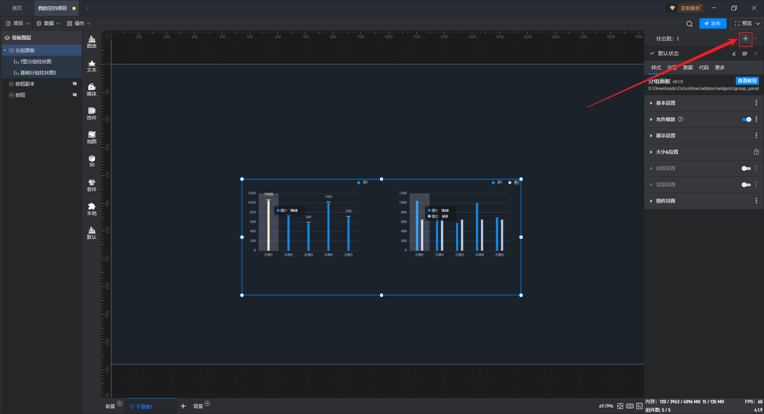Enable the 边框设置 border toggle
Image resolution: width=764 pixels, height=414 pixels.
point(746,168)
